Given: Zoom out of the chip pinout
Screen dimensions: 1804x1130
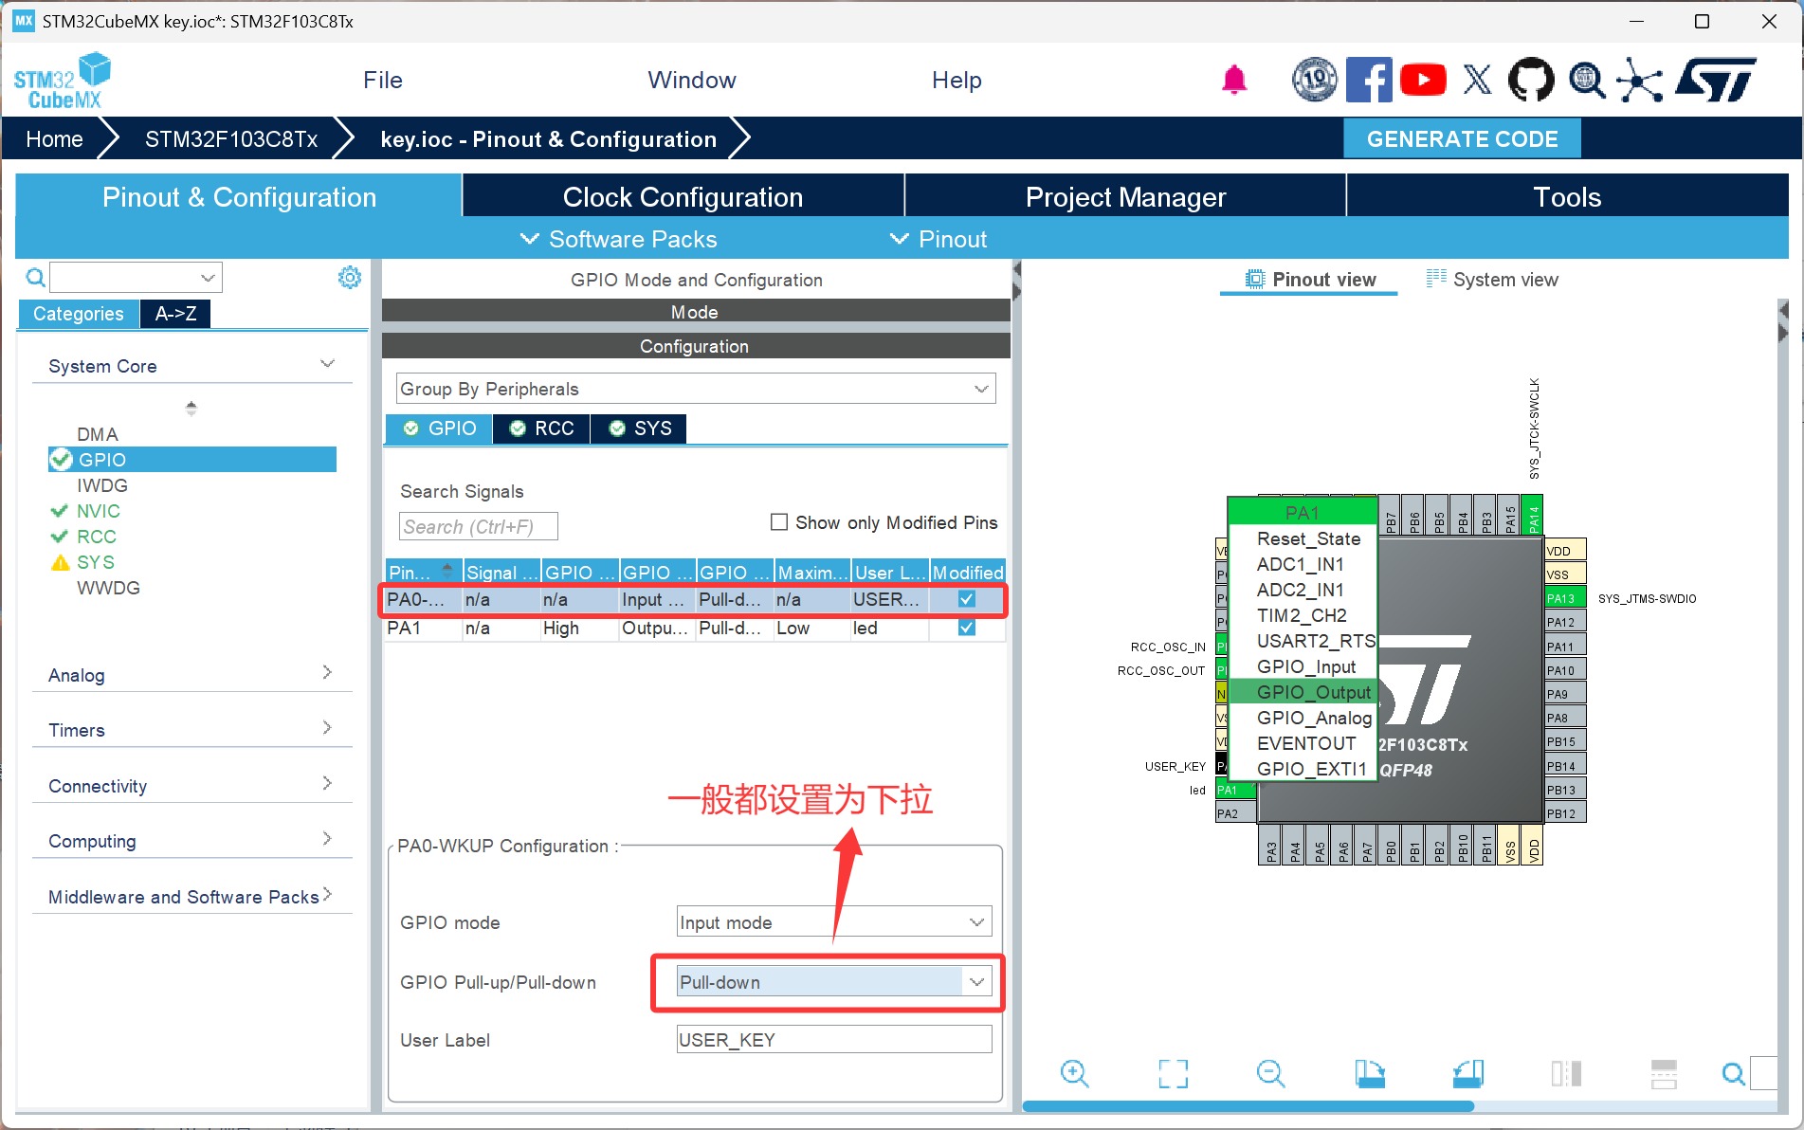Looking at the screenshot, I should point(1270,1073).
